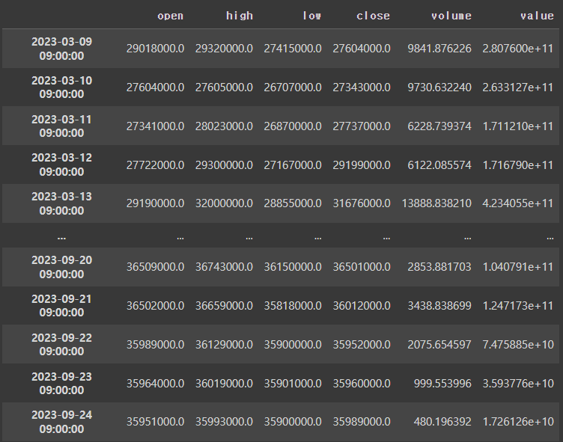Click high value 29320000.0
This screenshot has width=563, height=442.
pos(224,49)
